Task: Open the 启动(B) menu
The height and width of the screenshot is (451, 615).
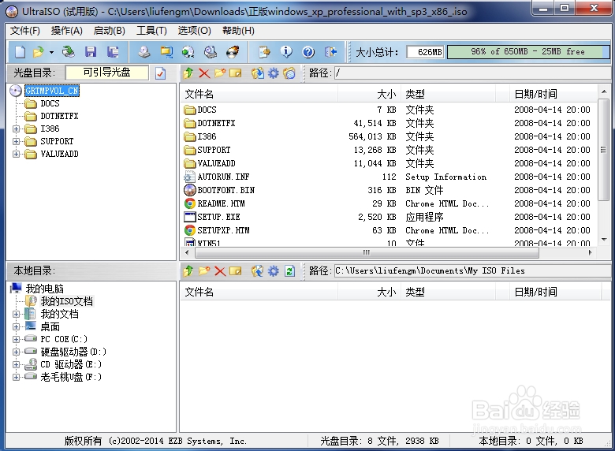Action: pyautogui.click(x=110, y=31)
